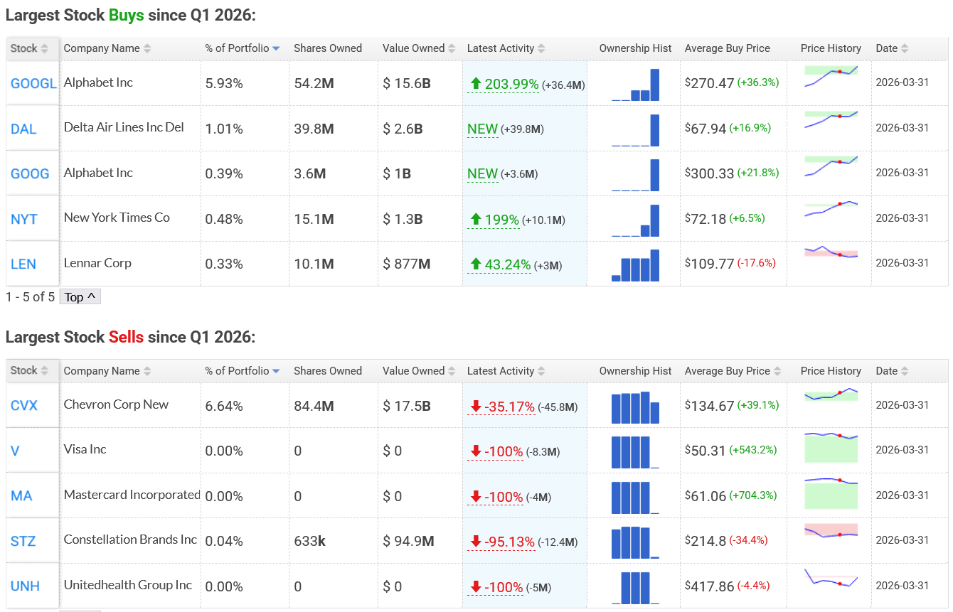The height and width of the screenshot is (612, 953).
Task: Go to the NYT stock link
Action: [x=24, y=219]
